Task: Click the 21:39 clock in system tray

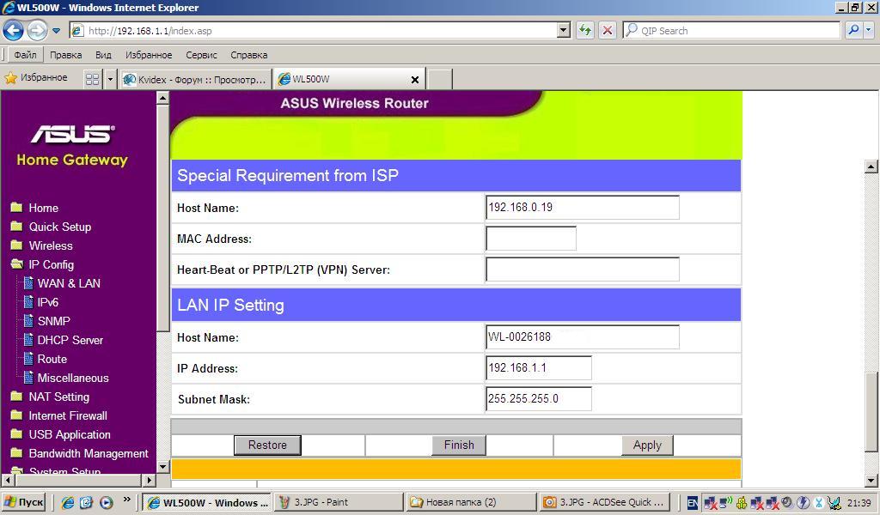Action: tap(859, 503)
